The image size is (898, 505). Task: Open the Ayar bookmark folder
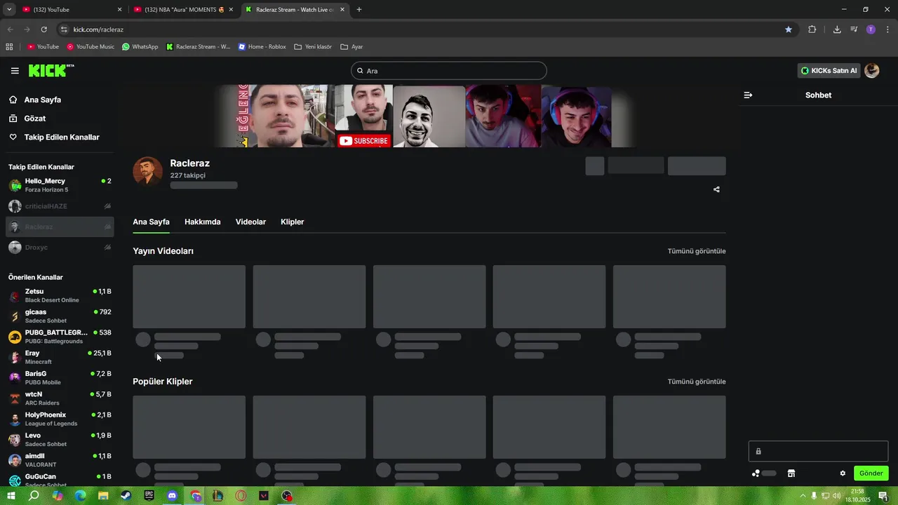(351, 46)
